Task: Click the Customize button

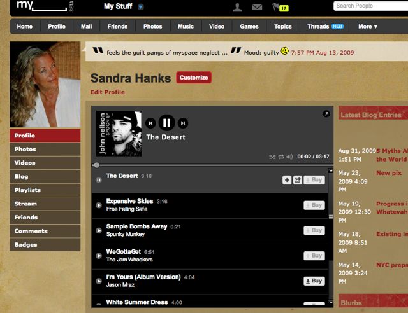Action: tap(194, 78)
